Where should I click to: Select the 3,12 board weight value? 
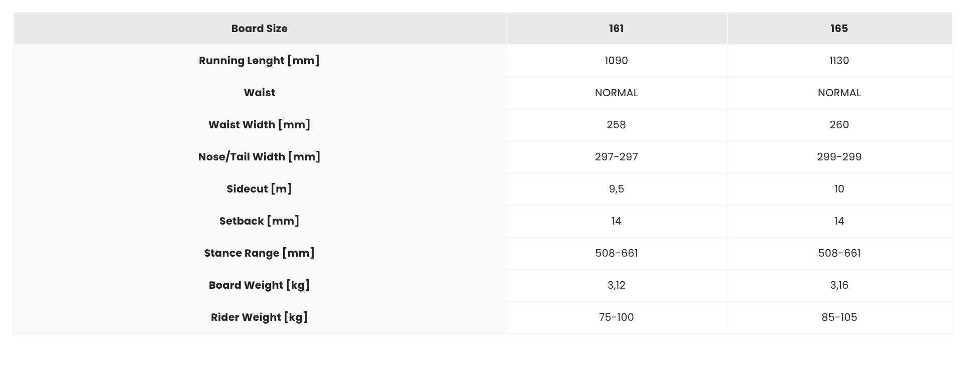pos(616,285)
